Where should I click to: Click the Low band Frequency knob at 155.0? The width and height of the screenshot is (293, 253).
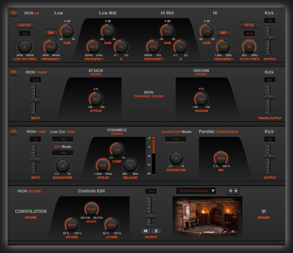coord(51,47)
